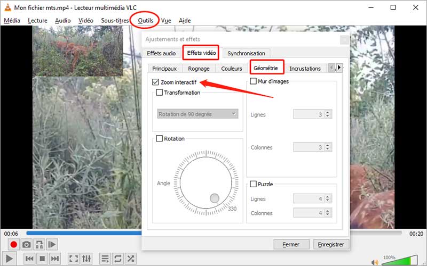Stop playback with the stop button

(42, 259)
